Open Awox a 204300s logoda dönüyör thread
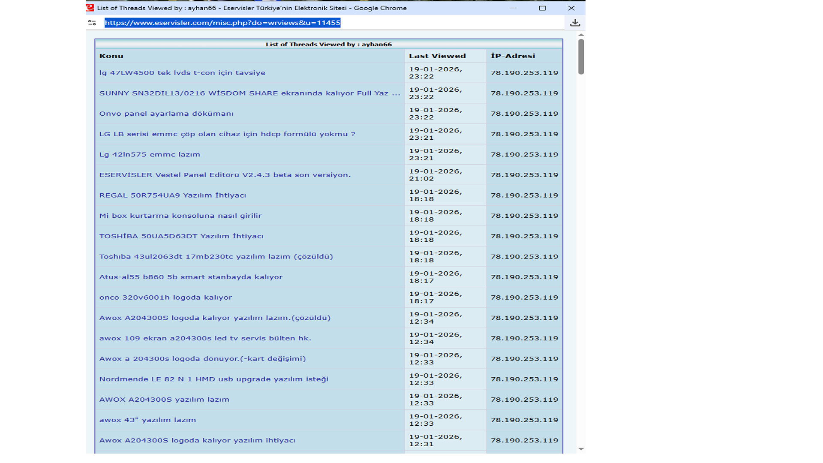Screen dimensions: 823x463 point(202,359)
